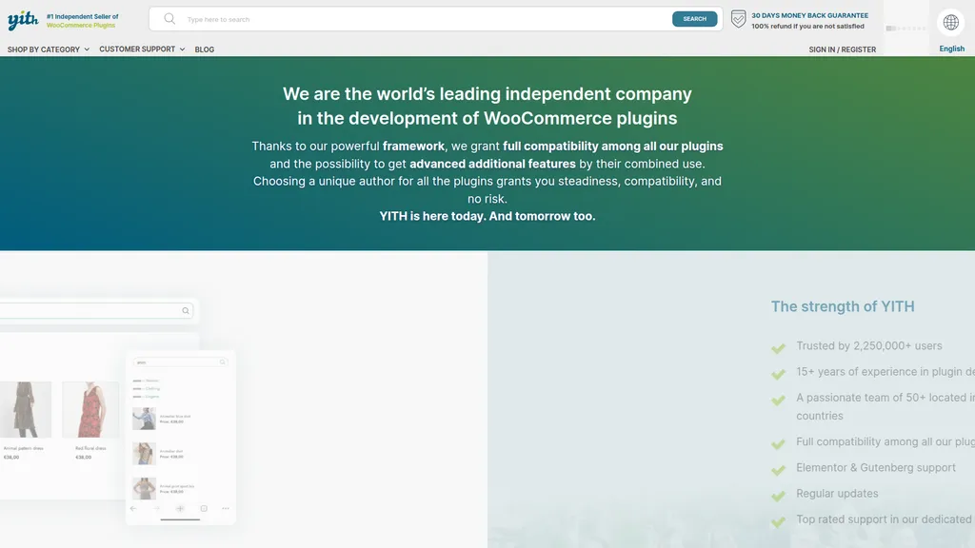The image size is (975, 548).
Task: Click the money back guarantee shield icon
Action: 738,19
